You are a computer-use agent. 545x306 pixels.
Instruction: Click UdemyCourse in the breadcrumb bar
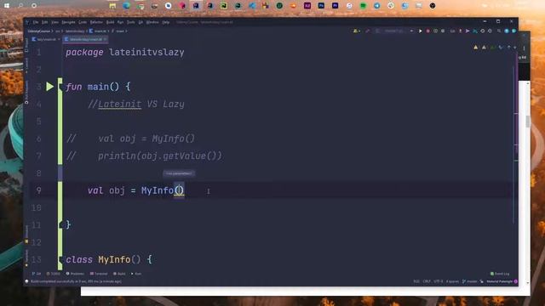click(x=39, y=31)
